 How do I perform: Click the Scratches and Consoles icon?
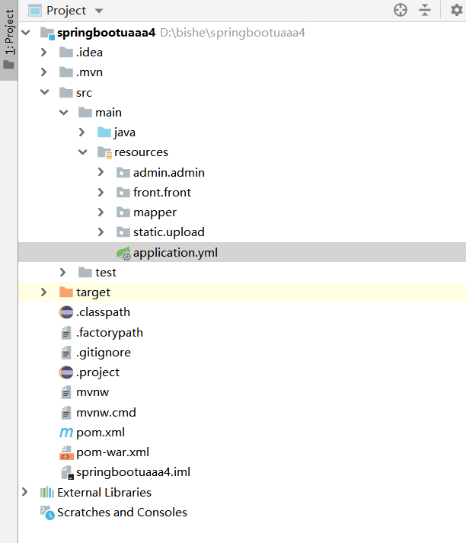click(47, 513)
